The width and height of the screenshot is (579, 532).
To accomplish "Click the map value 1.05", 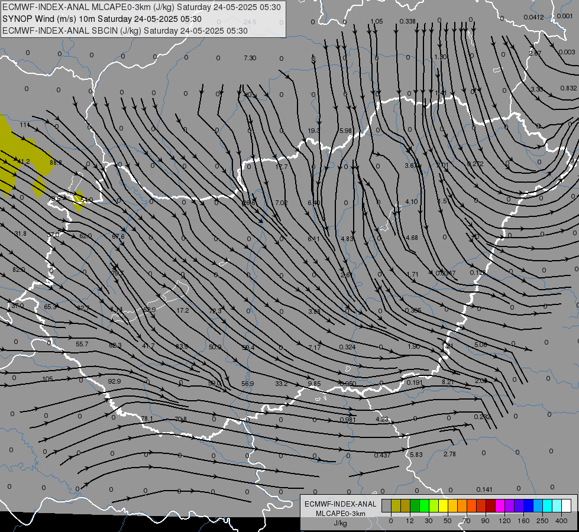I will 377,21.
